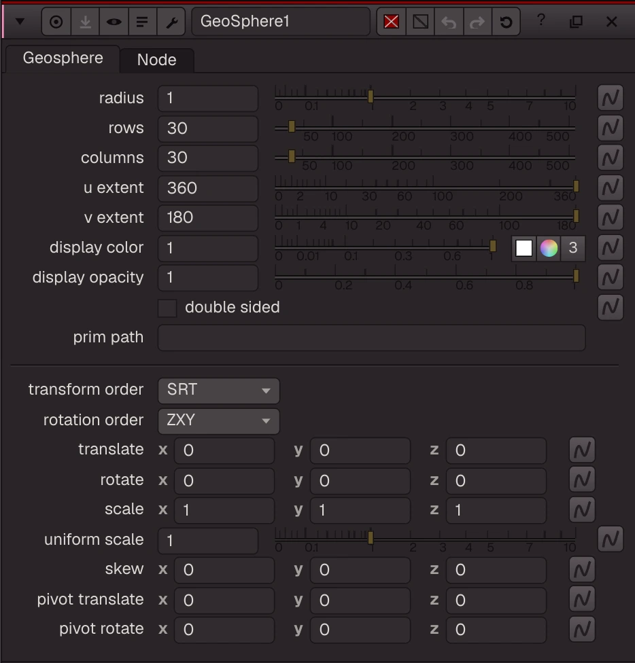
Task: Switch to the Geosphere tab
Action: coord(63,58)
